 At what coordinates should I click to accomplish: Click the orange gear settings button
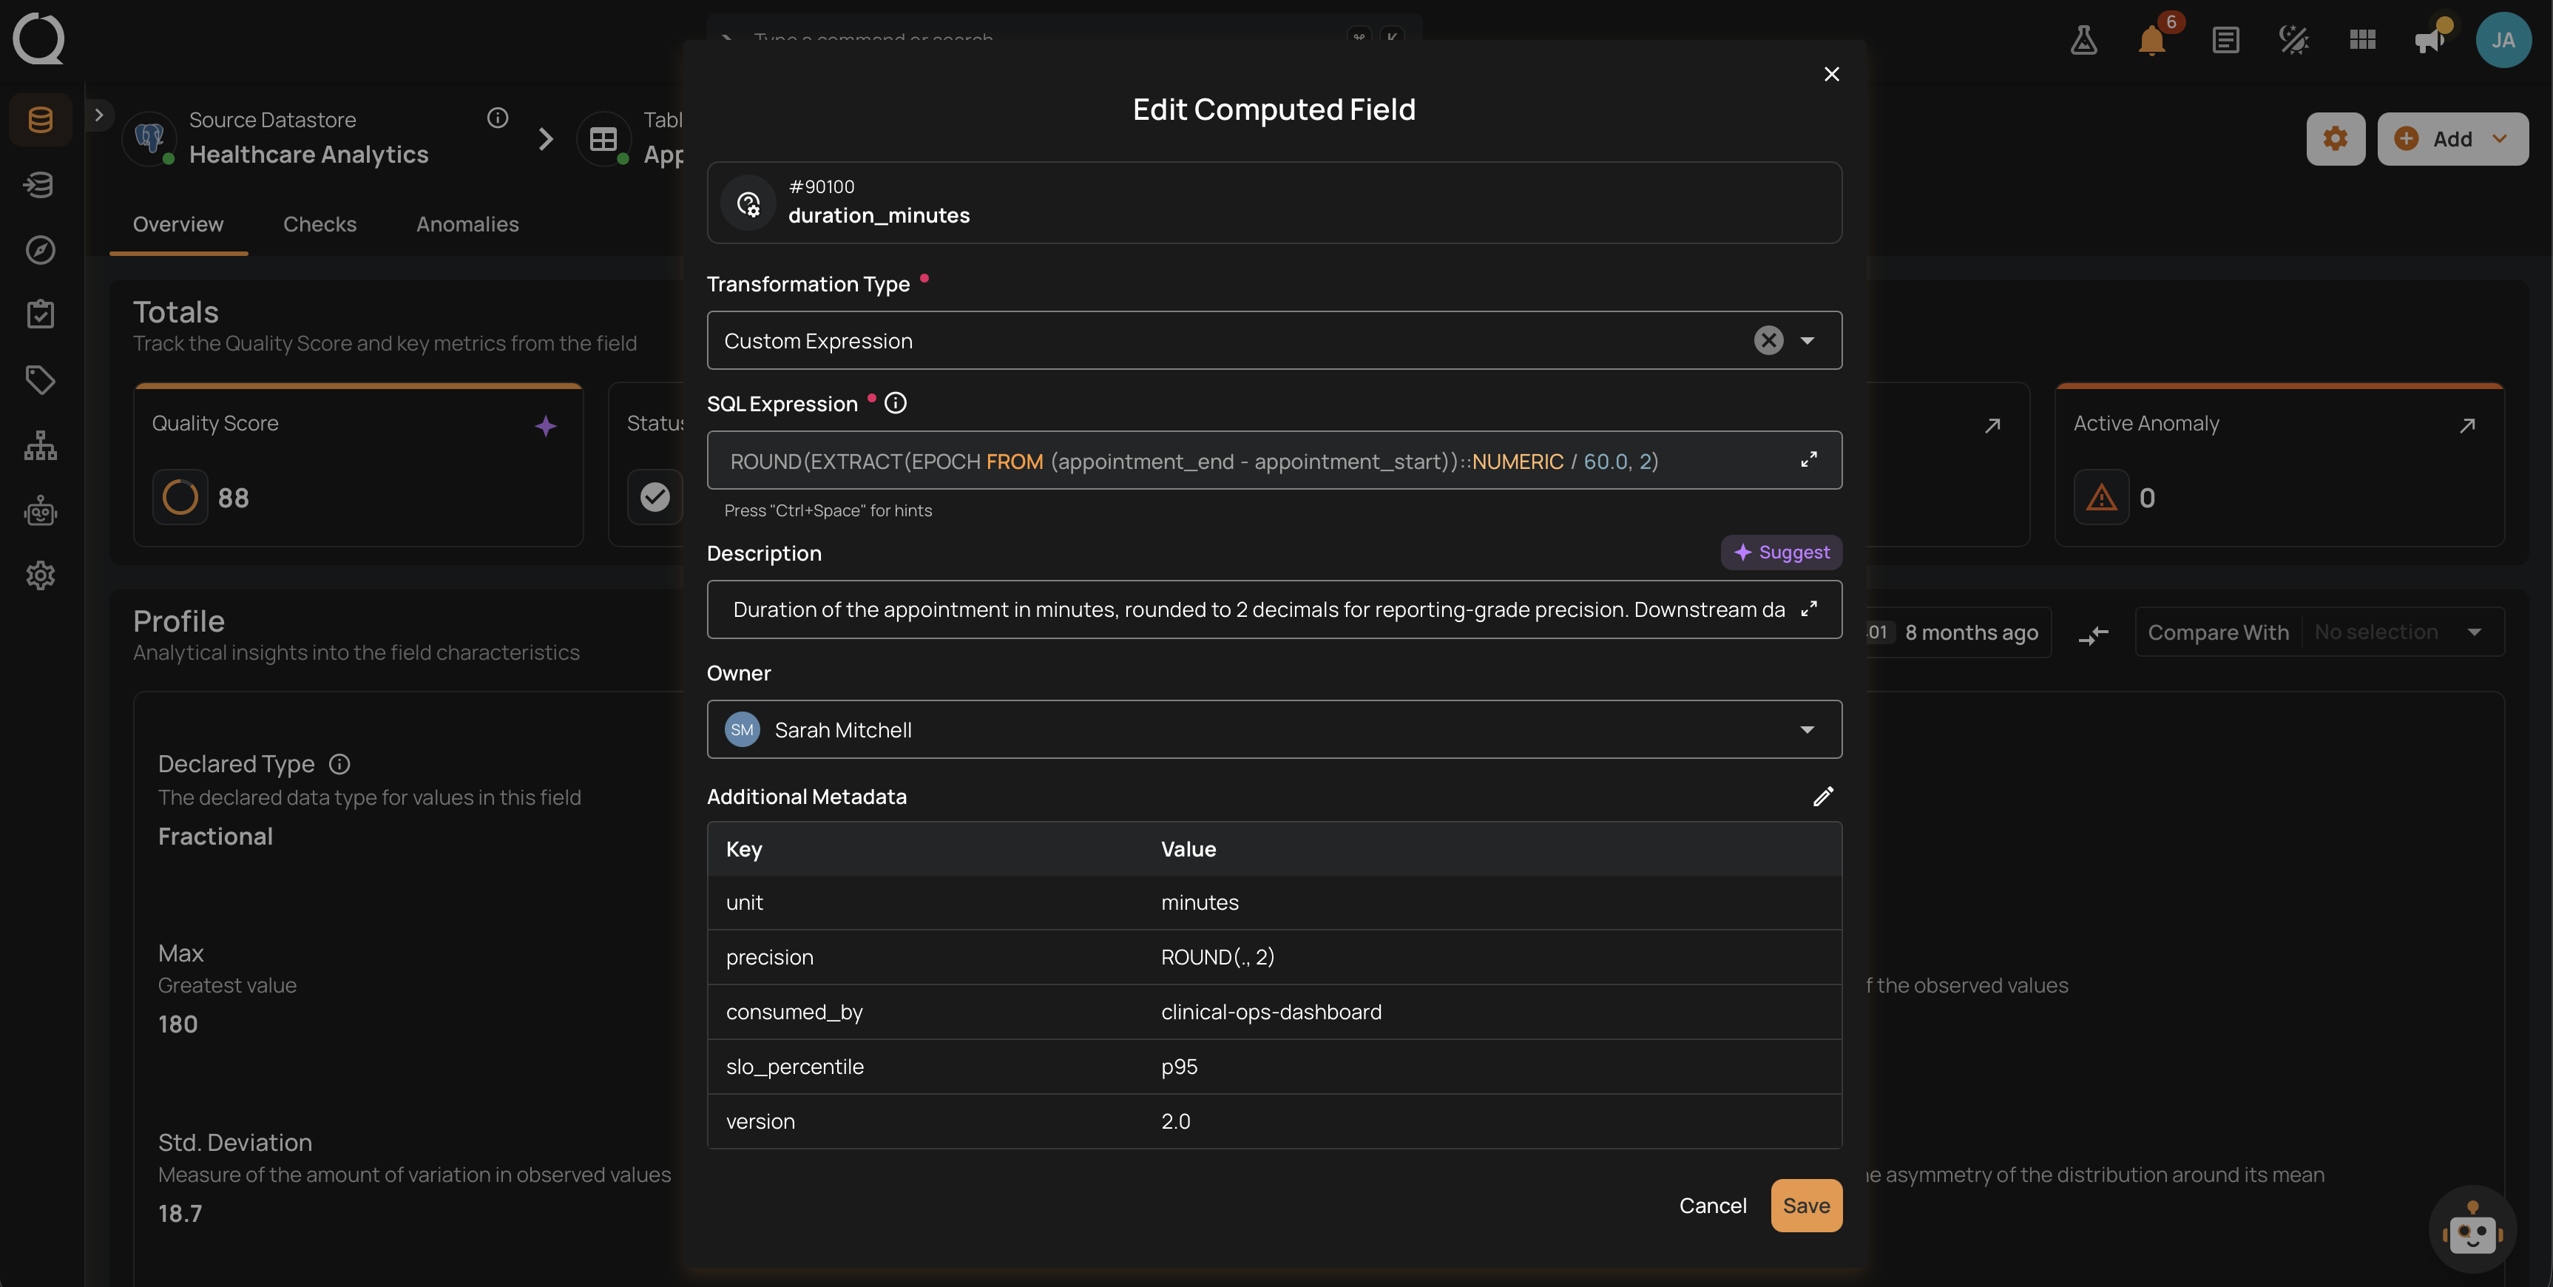(x=2335, y=139)
